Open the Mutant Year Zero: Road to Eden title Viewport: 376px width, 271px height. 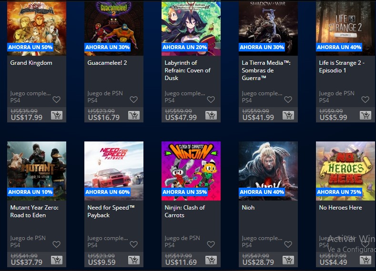coord(34,211)
